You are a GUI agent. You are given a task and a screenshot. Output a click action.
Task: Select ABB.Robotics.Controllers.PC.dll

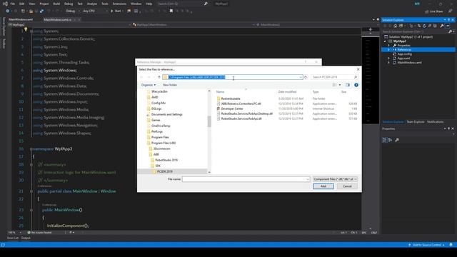click(241, 104)
